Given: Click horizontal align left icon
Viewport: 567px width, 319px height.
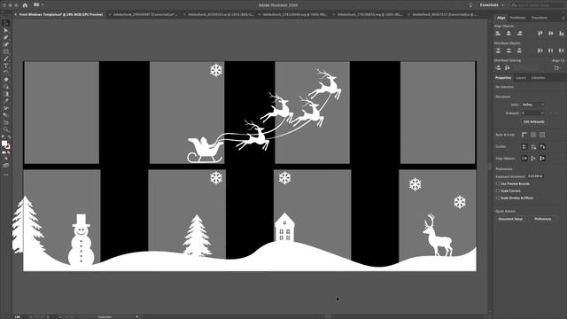Looking at the screenshot, I should click(498, 34).
